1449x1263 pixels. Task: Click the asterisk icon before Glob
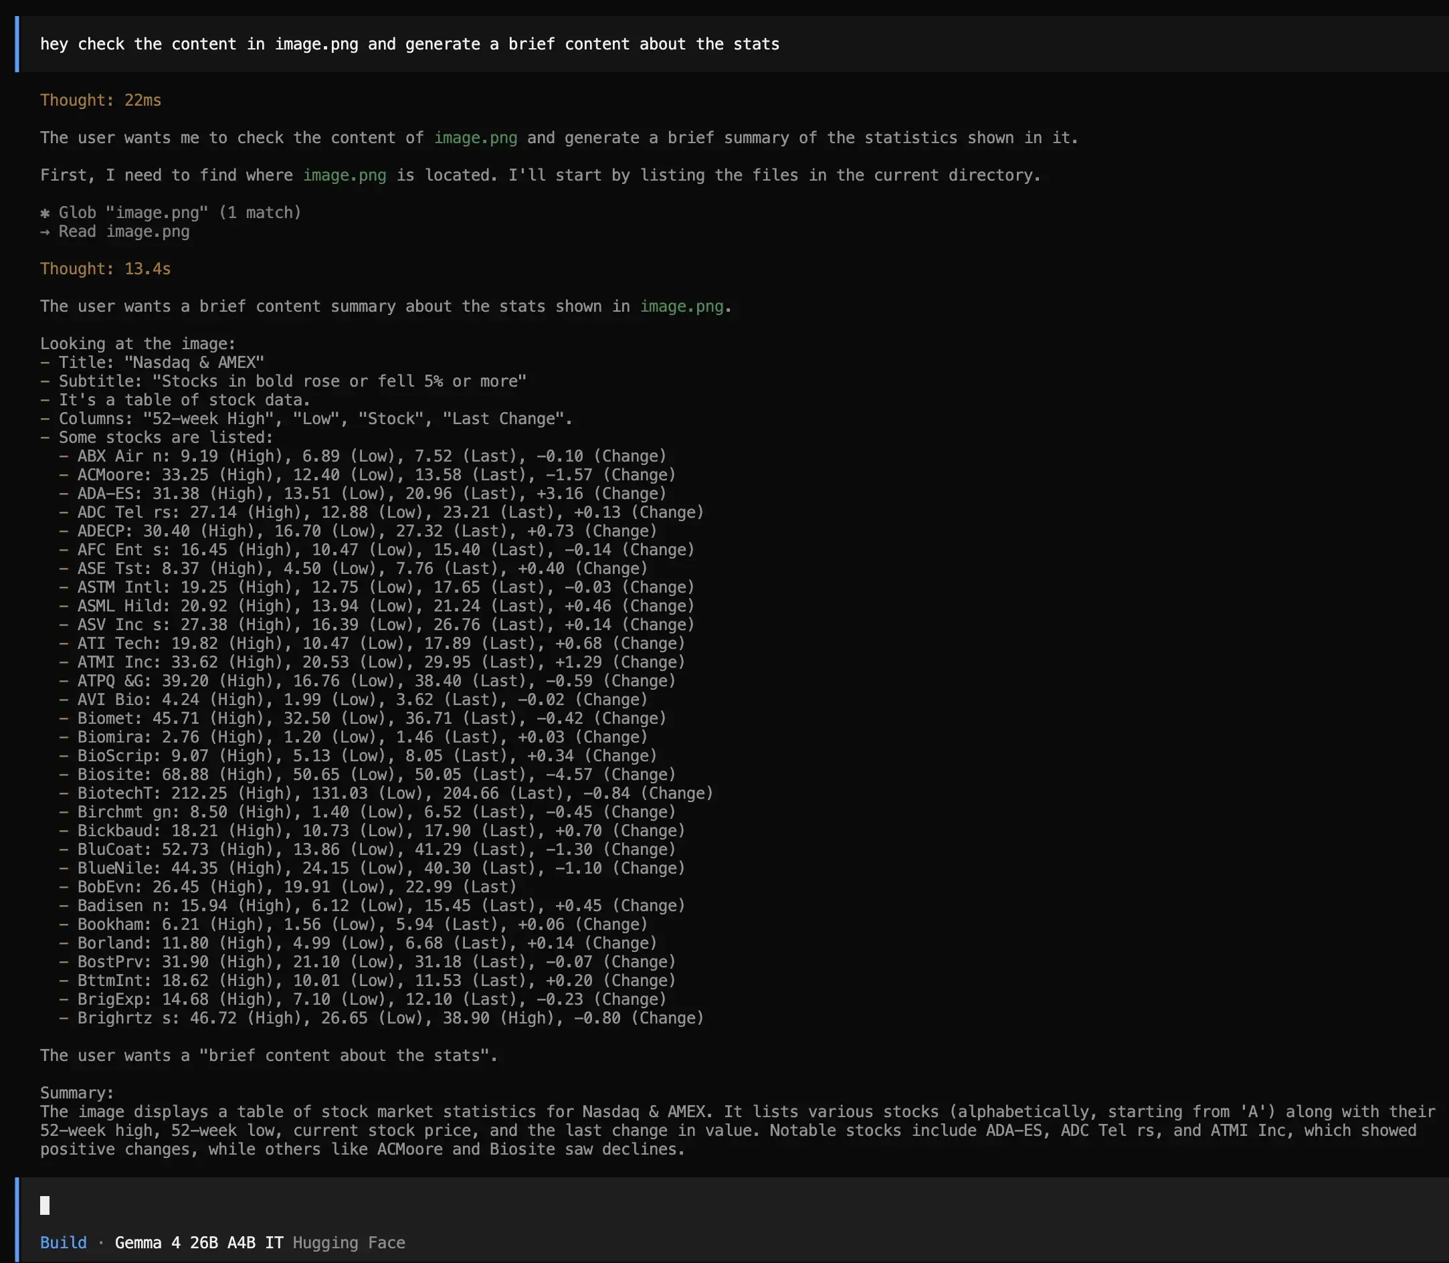tap(45, 212)
